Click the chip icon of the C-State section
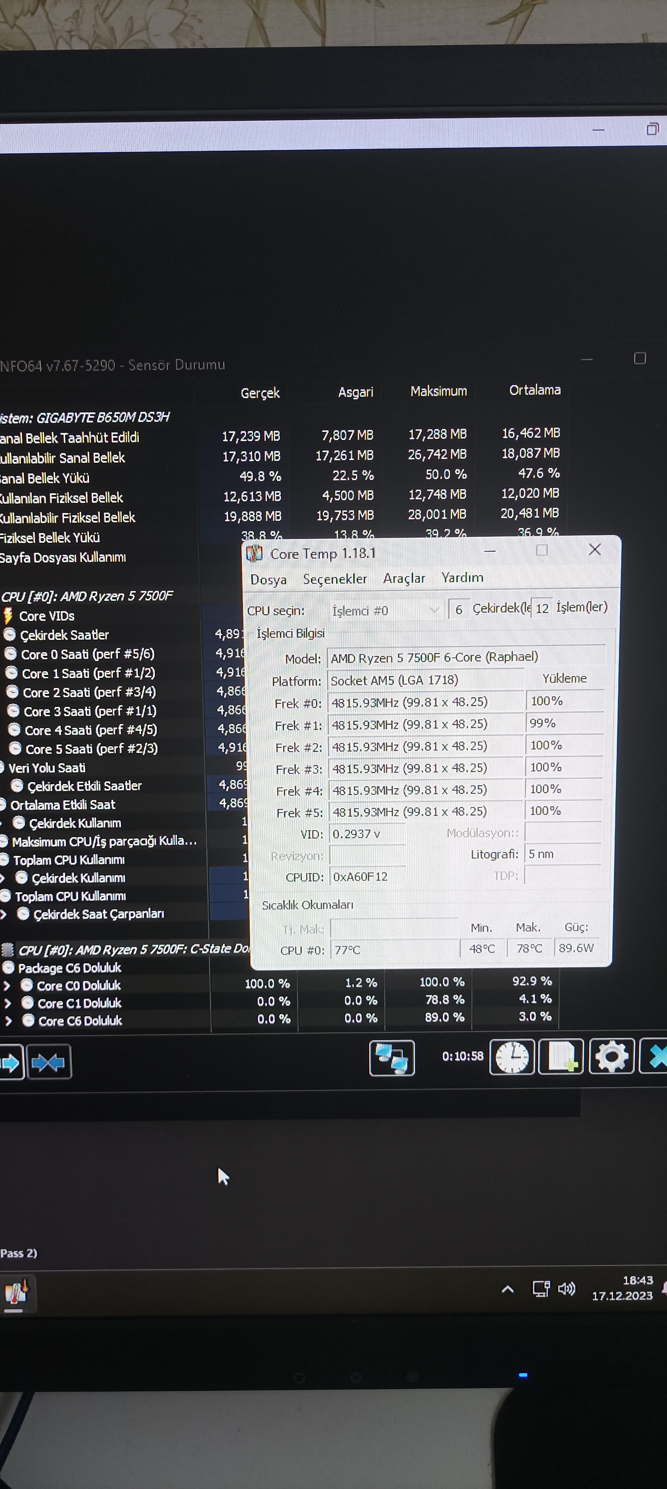 point(7,950)
